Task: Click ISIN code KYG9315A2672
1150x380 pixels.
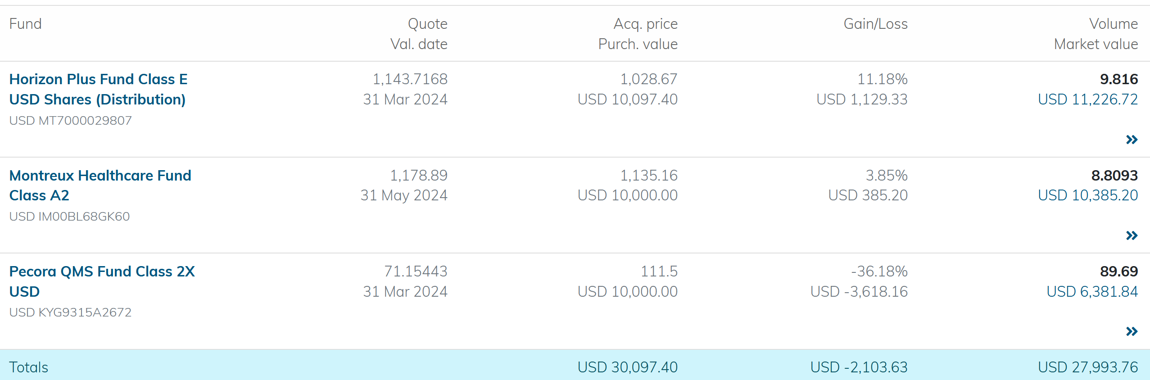Action: [x=85, y=312]
